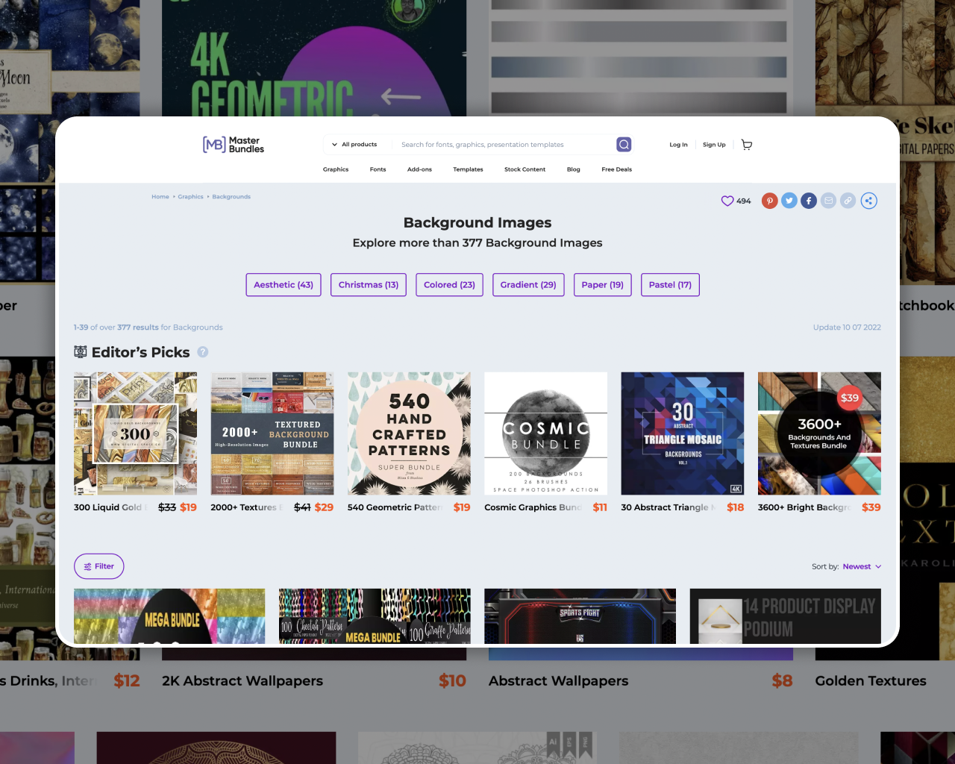Click the Editor's Picks help question mark
The height and width of the screenshot is (764, 955).
coord(203,352)
